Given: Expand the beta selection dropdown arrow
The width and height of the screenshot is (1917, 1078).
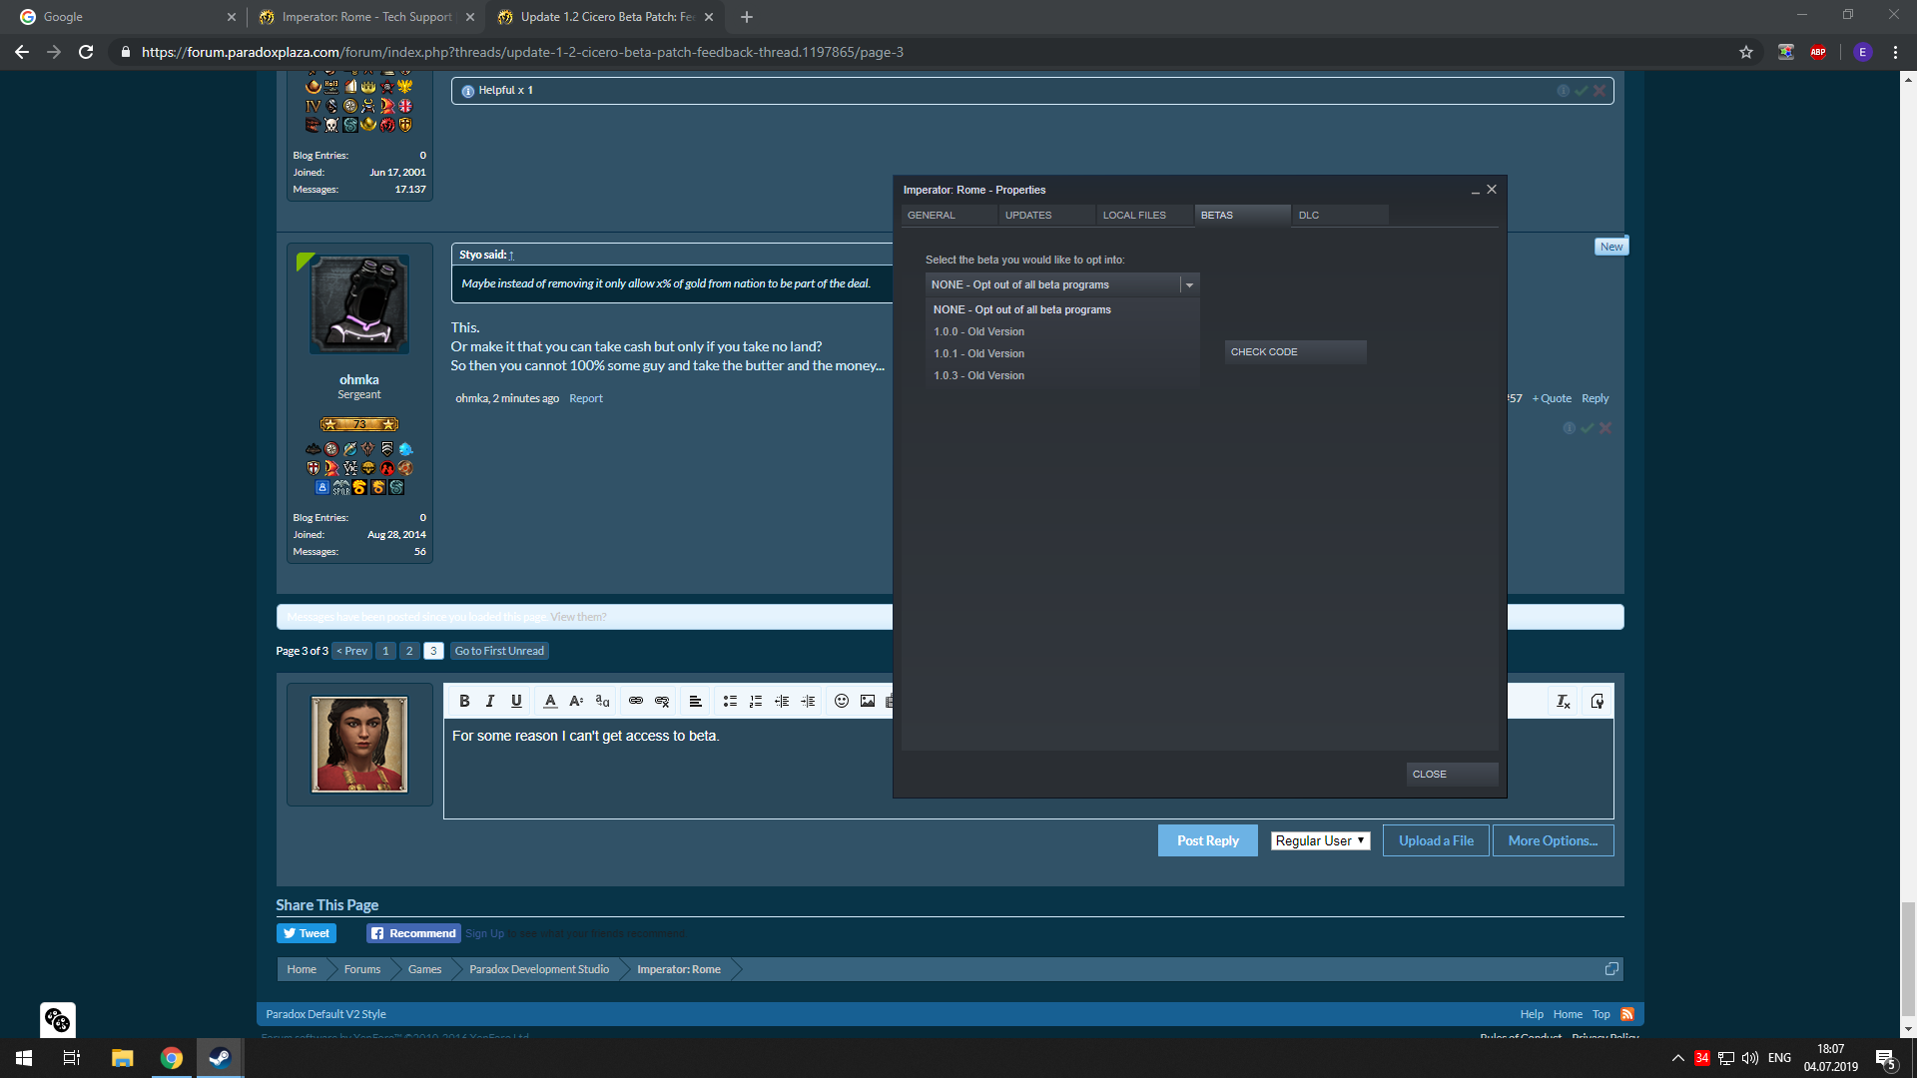Looking at the screenshot, I should pyautogui.click(x=1189, y=285).
